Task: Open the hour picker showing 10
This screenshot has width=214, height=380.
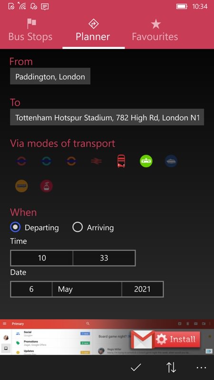Action: [x=42, y=258]
